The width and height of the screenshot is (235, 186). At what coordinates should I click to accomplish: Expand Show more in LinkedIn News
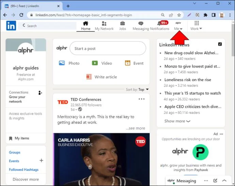tap(177, 121)
